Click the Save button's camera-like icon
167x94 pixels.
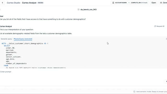(x=161, y=3)
